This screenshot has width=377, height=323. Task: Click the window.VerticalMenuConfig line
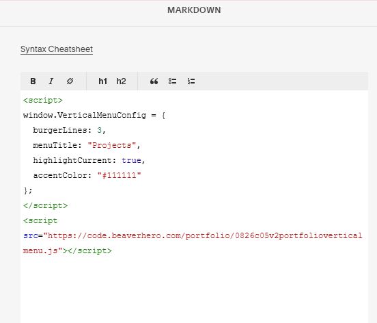click(94, 116)
